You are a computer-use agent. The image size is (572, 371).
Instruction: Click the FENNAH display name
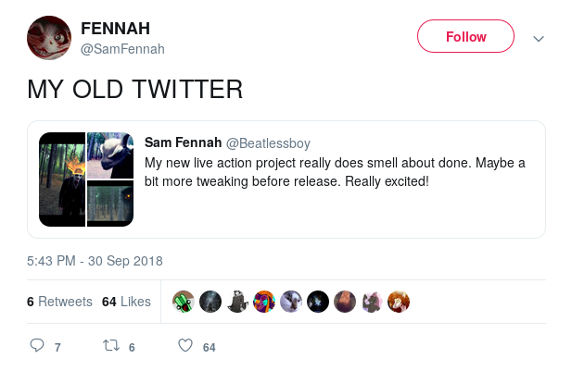[116, 29]
